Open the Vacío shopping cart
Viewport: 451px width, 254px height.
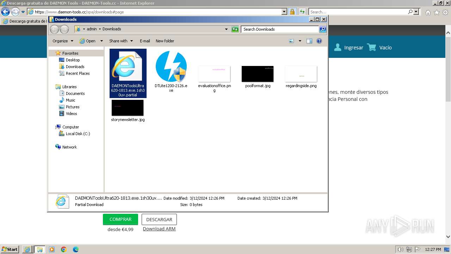(379, 48)
